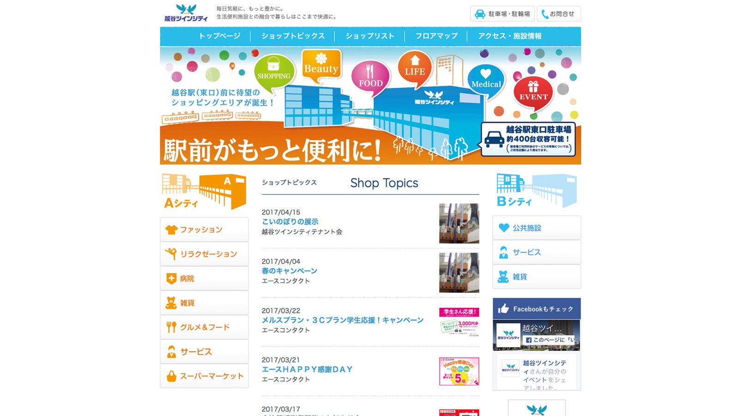Open the Koshigaya Twin City logo link
The width and height of the screenshot is (739, 416).
pyautogui.click(x=186, y=13)
